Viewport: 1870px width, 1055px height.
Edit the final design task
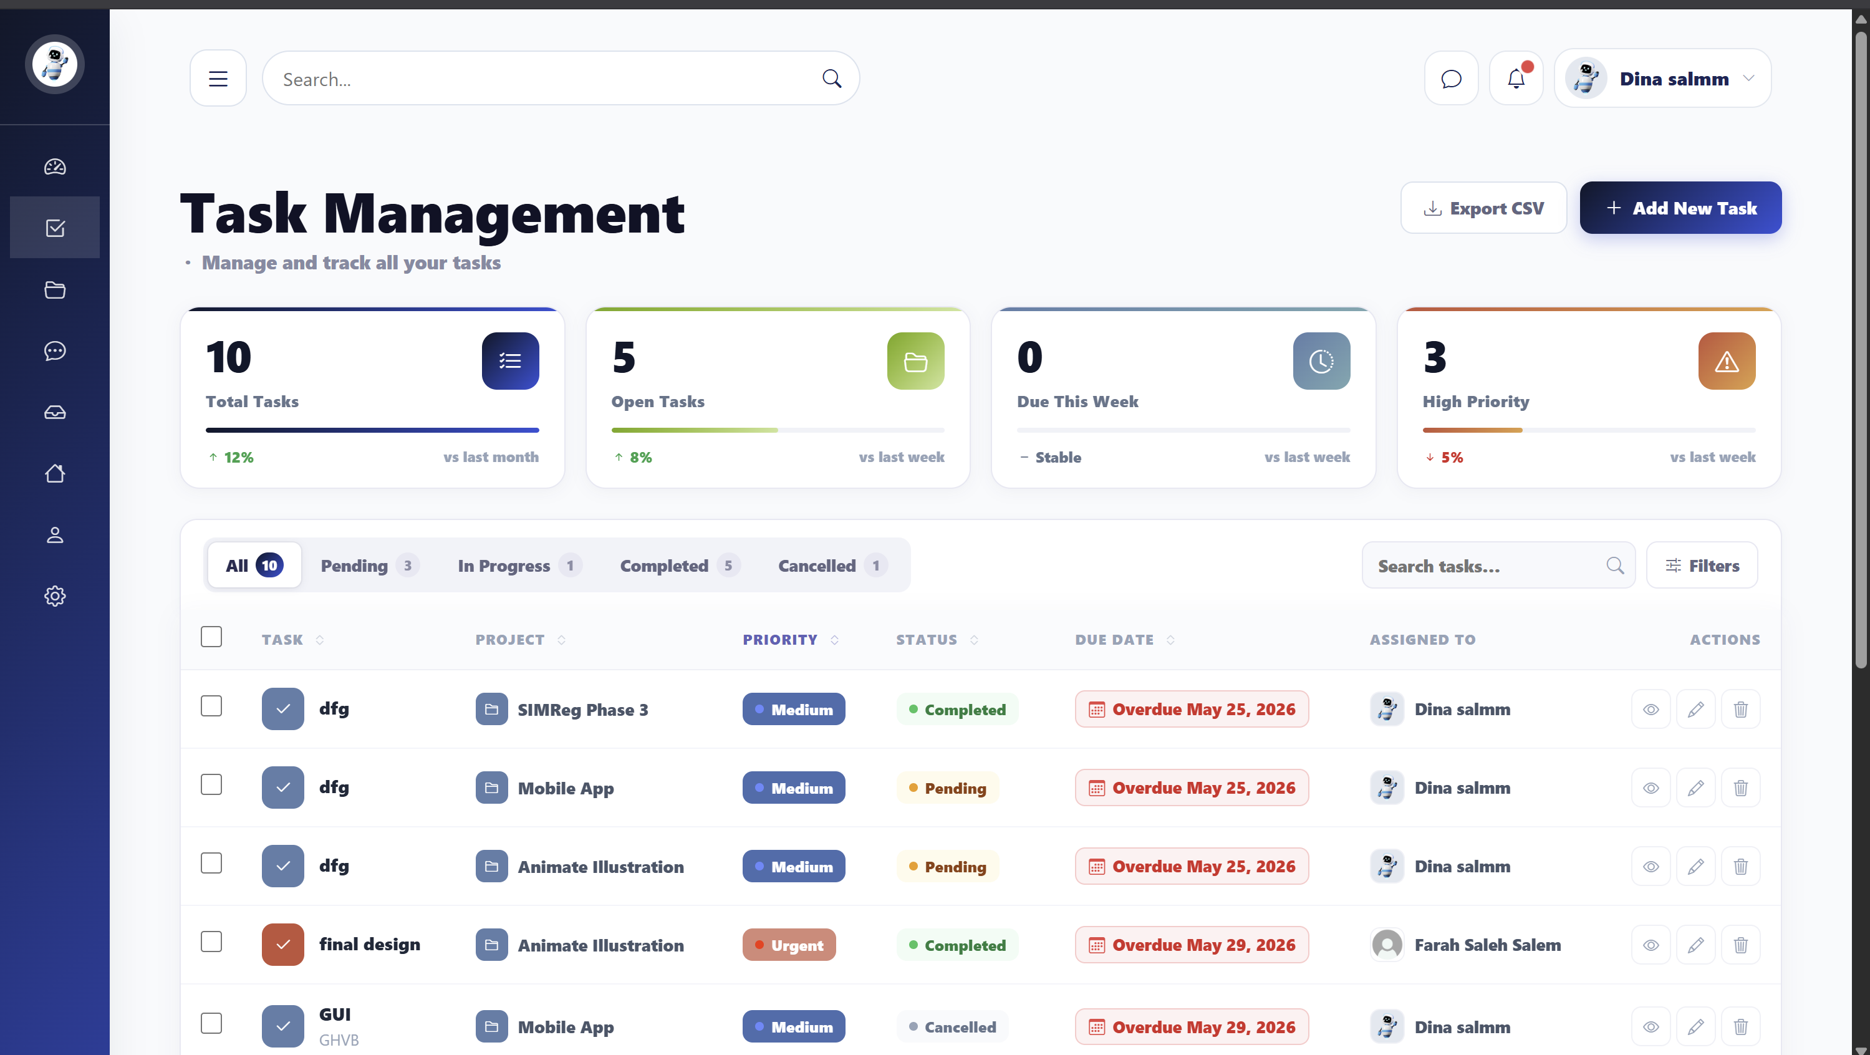(x=1696, y=945)
